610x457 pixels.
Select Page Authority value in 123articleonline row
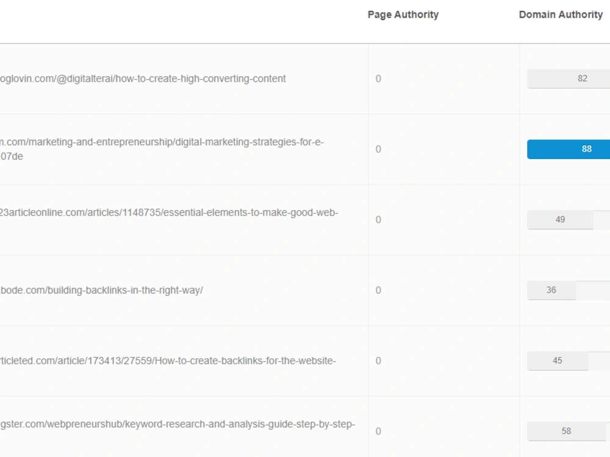(378, 220)
